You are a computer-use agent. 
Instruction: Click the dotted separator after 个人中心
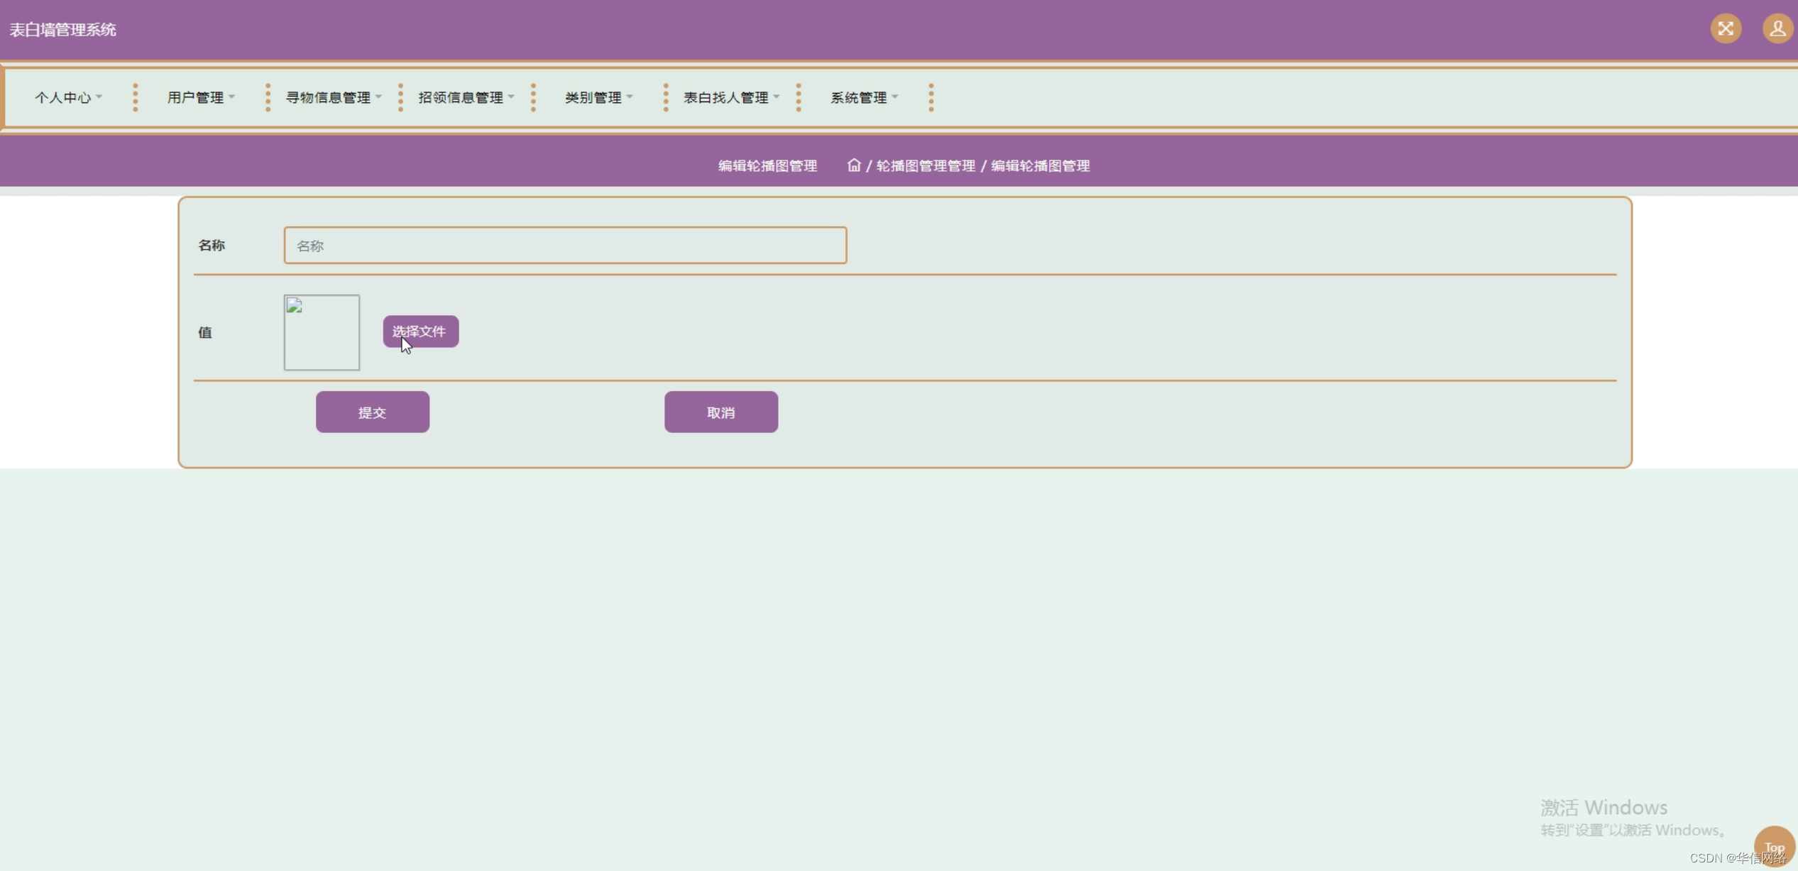(135, 97)
